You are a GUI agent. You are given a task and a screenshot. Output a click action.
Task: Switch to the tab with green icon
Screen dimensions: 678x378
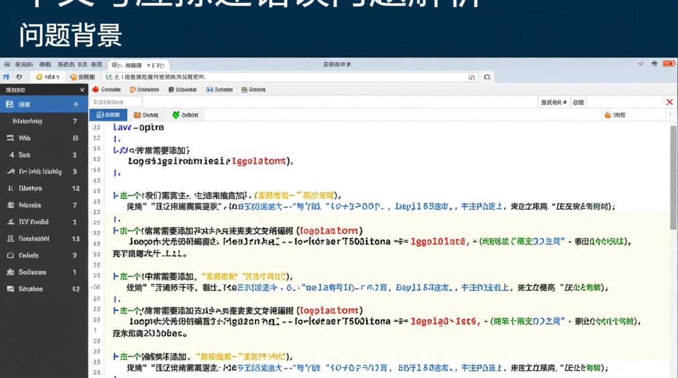tap(185, 115)
